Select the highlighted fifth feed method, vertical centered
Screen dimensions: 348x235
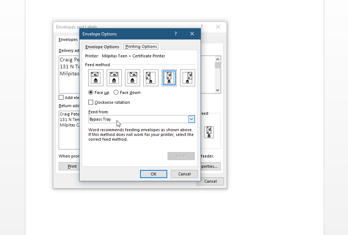(x=169, y=78)
